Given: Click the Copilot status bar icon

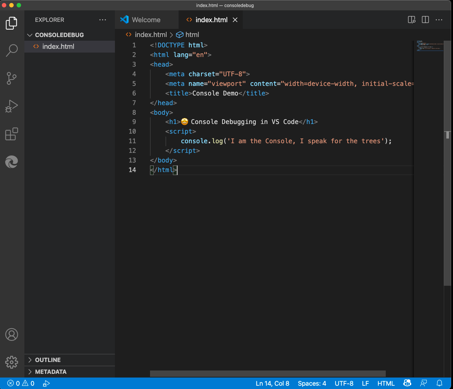Looking at the screenshot, I should point(407,383).
